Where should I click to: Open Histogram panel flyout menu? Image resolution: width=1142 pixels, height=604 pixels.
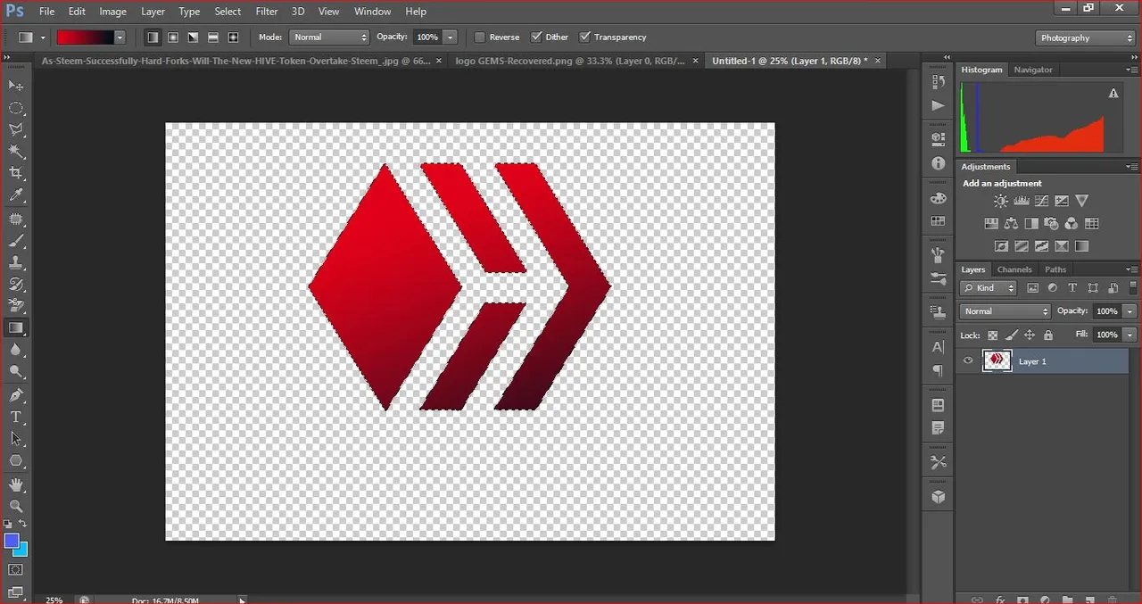click(1131, 70)
